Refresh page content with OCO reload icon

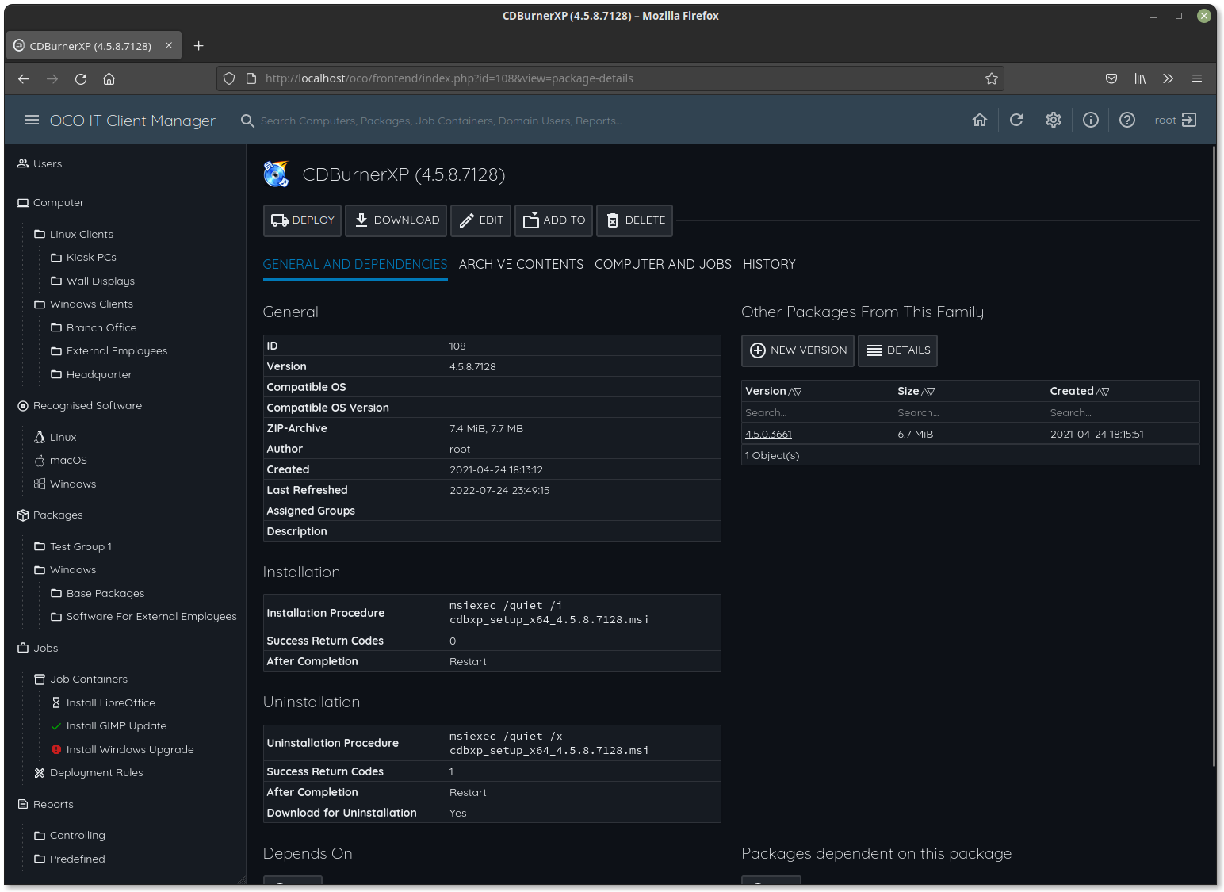pos(1016,120)
